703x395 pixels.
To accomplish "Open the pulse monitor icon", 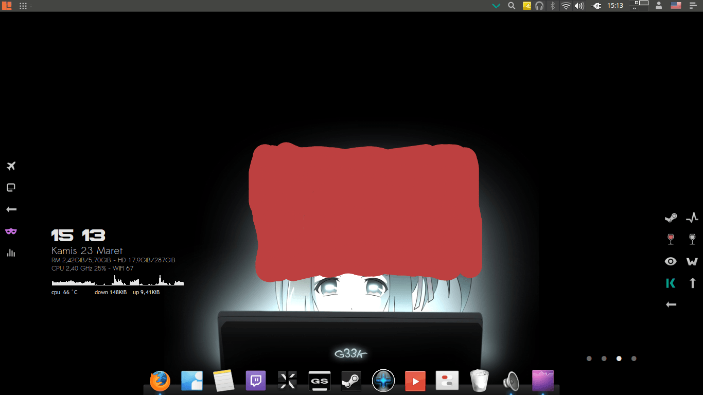I will click(x=692, y=218).
